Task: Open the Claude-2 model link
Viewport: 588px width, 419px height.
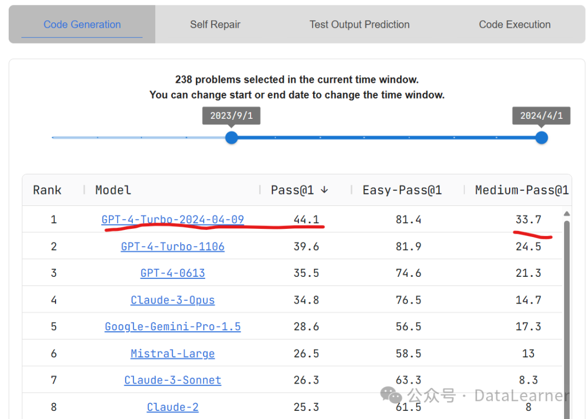Action: (x=173, y=407)
